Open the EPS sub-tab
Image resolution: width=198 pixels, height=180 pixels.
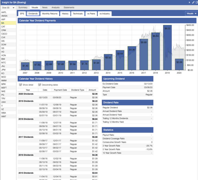click(22, 13)
